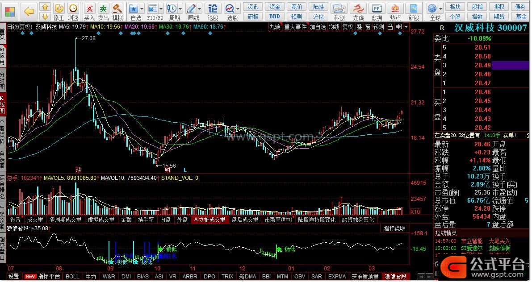Expand the 周期 period dropdown arrow
This screenshot has width=532, height=282.
[180, 8]
